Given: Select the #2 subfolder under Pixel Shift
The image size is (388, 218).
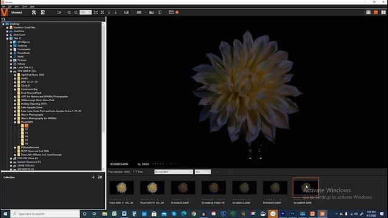Looking at the screenshot, I should (27, 129).
